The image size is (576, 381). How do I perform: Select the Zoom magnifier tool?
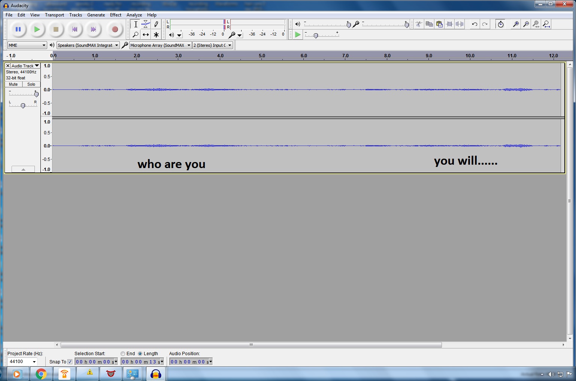click(x=136, y=34)
